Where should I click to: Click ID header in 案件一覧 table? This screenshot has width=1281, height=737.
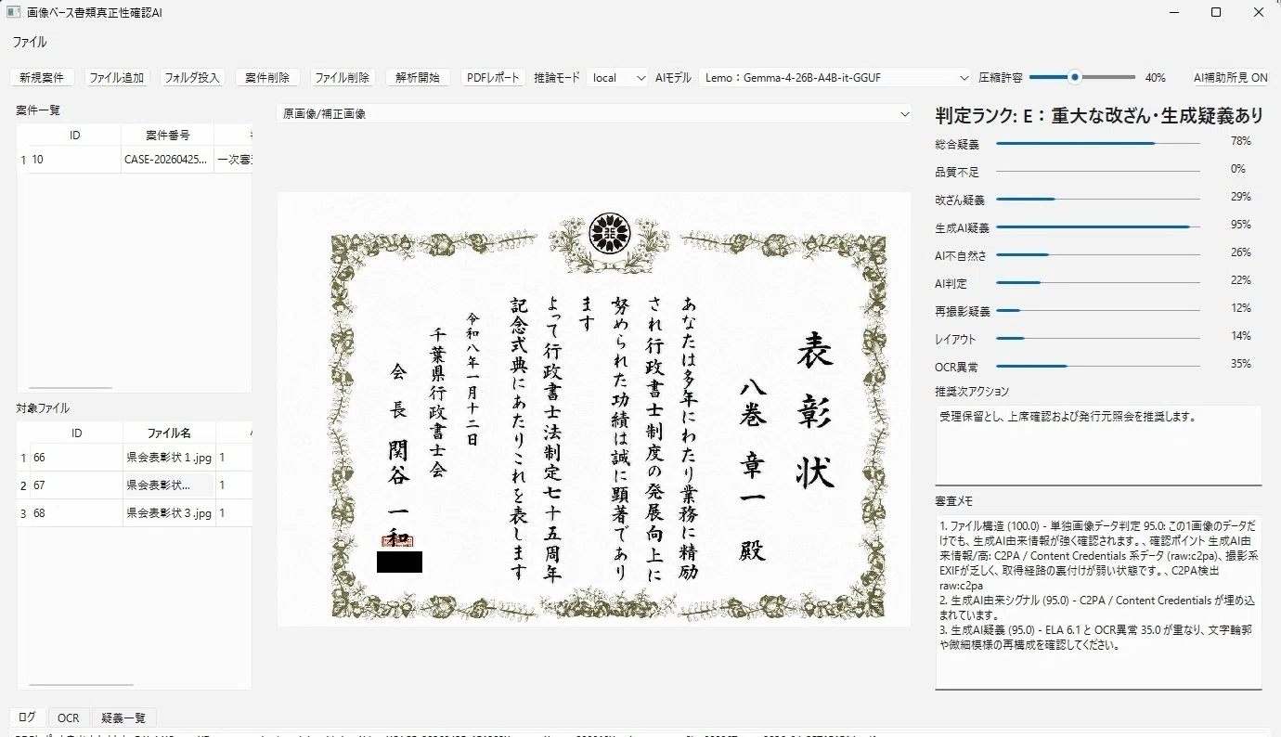tap(75, 136)
